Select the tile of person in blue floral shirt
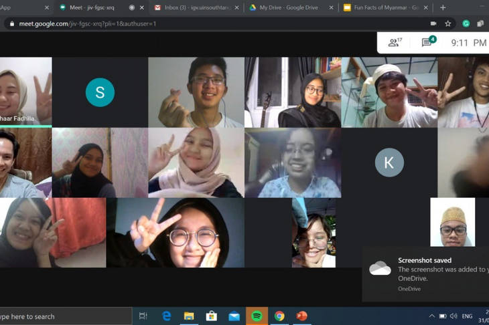Viewport: 489px width, 325px height. (293, 162)
